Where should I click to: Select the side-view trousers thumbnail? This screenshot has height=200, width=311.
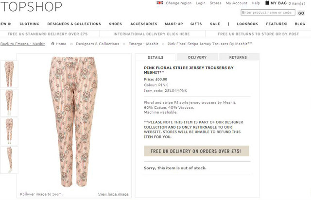[x=9, y=160]
